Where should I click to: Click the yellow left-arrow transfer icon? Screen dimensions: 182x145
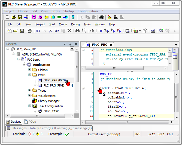point(46,17)
